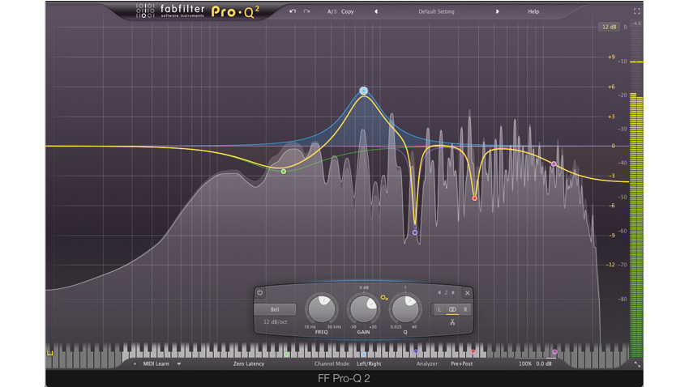Select the blue bell band node at the peak
The width and height of the screenshot is (689, 387).
click(x=363, y=91)
